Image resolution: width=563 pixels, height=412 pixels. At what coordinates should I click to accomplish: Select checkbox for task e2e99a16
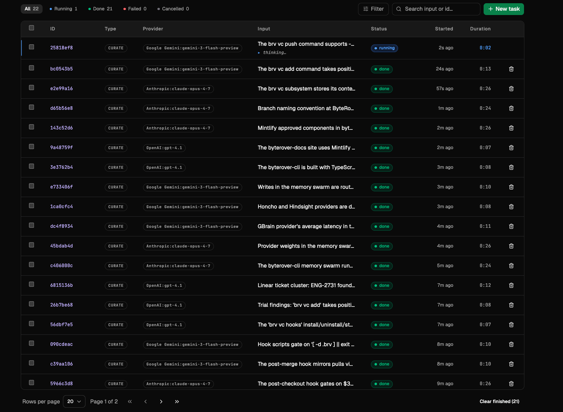click(31, 88)
